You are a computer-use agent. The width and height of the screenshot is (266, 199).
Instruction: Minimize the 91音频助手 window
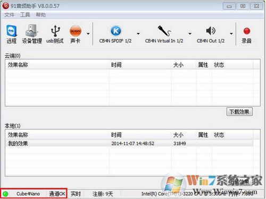(229, 6)
